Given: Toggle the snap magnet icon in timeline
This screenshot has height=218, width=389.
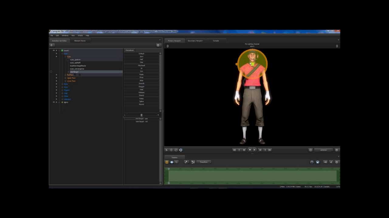Looking at the screenshot, I should (x=312, y=162).
